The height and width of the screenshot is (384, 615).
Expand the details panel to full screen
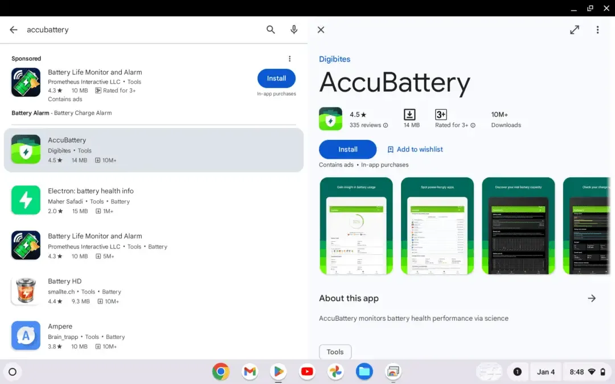pos(575,30)
